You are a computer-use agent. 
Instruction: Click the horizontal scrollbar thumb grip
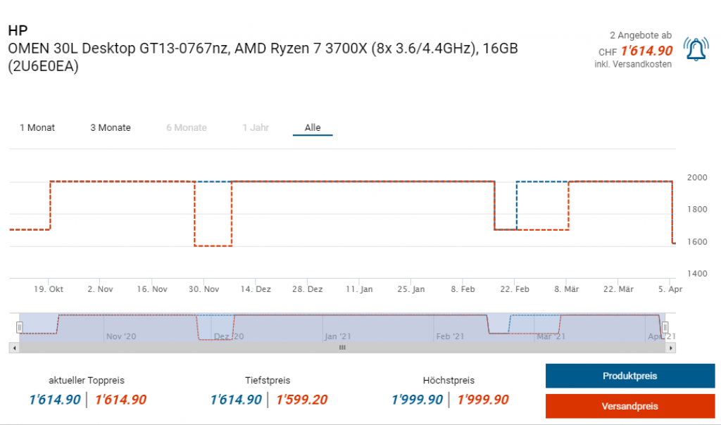pyautogui.click(x=342, y=348)
